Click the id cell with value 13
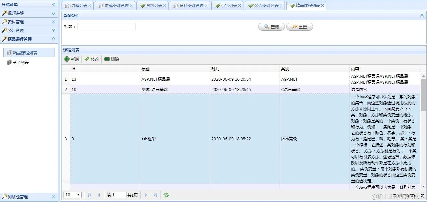Screen dimensions: 427x202 pyautogui.click(x=105, y=79)
